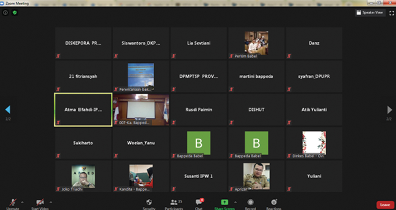Open the Security shield icon

149,202
